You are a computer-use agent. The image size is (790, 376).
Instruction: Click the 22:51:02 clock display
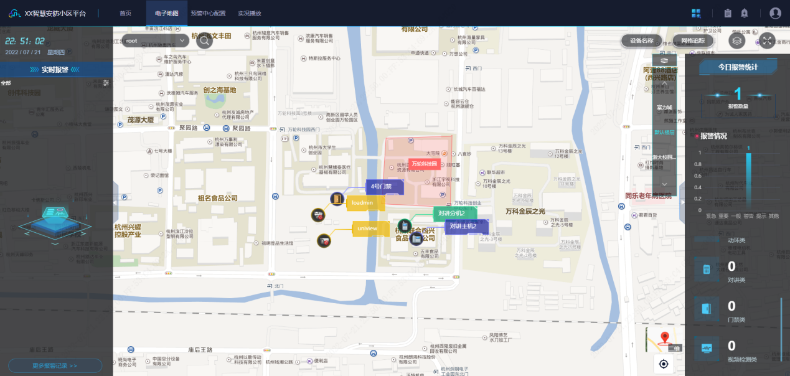click(x=25, y=40)
